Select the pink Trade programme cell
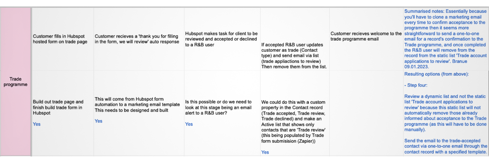The image size is (489, 165). click(15, 82)
